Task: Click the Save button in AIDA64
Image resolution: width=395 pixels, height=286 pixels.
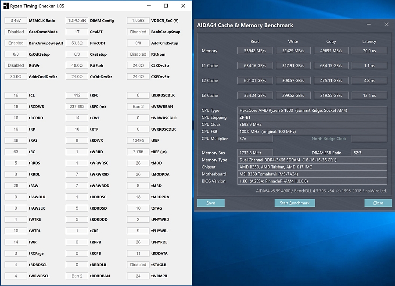Action: pyautogui.click(x=211, y=203)
